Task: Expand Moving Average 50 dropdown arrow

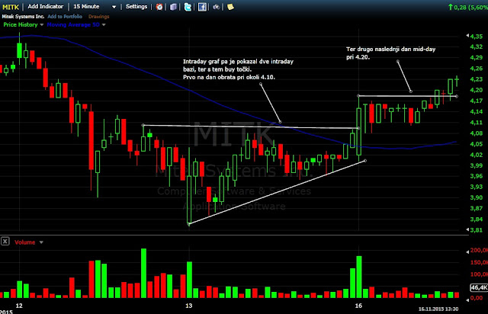Action: [x=104, y=24]
